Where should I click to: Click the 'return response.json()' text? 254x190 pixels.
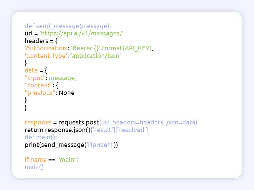57,130
